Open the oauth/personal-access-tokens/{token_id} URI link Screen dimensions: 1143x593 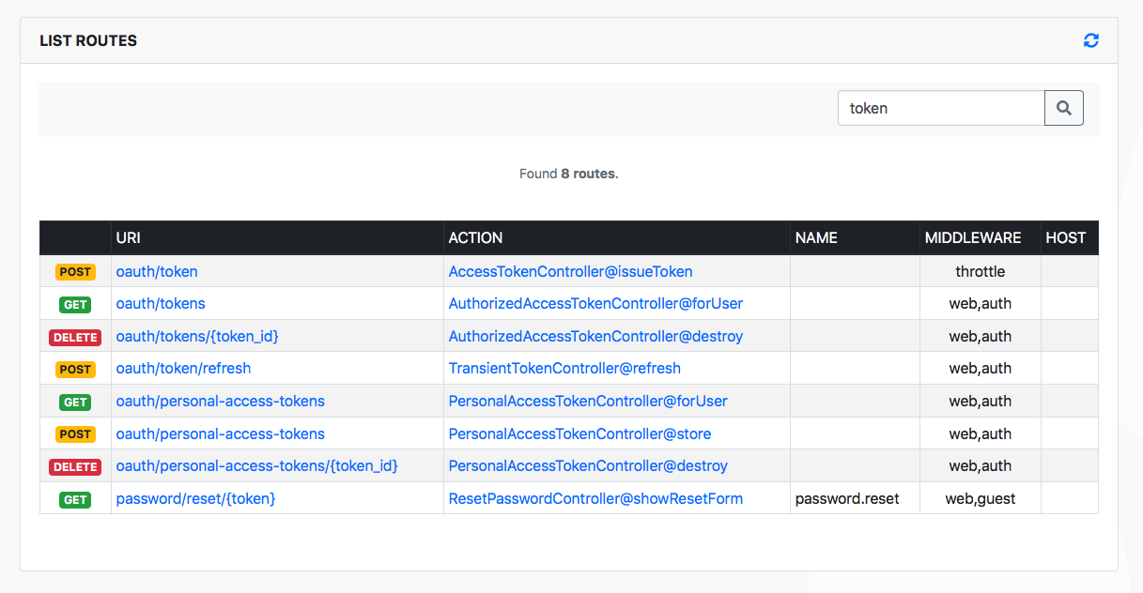pyautogui.click(x=256, y=465)
